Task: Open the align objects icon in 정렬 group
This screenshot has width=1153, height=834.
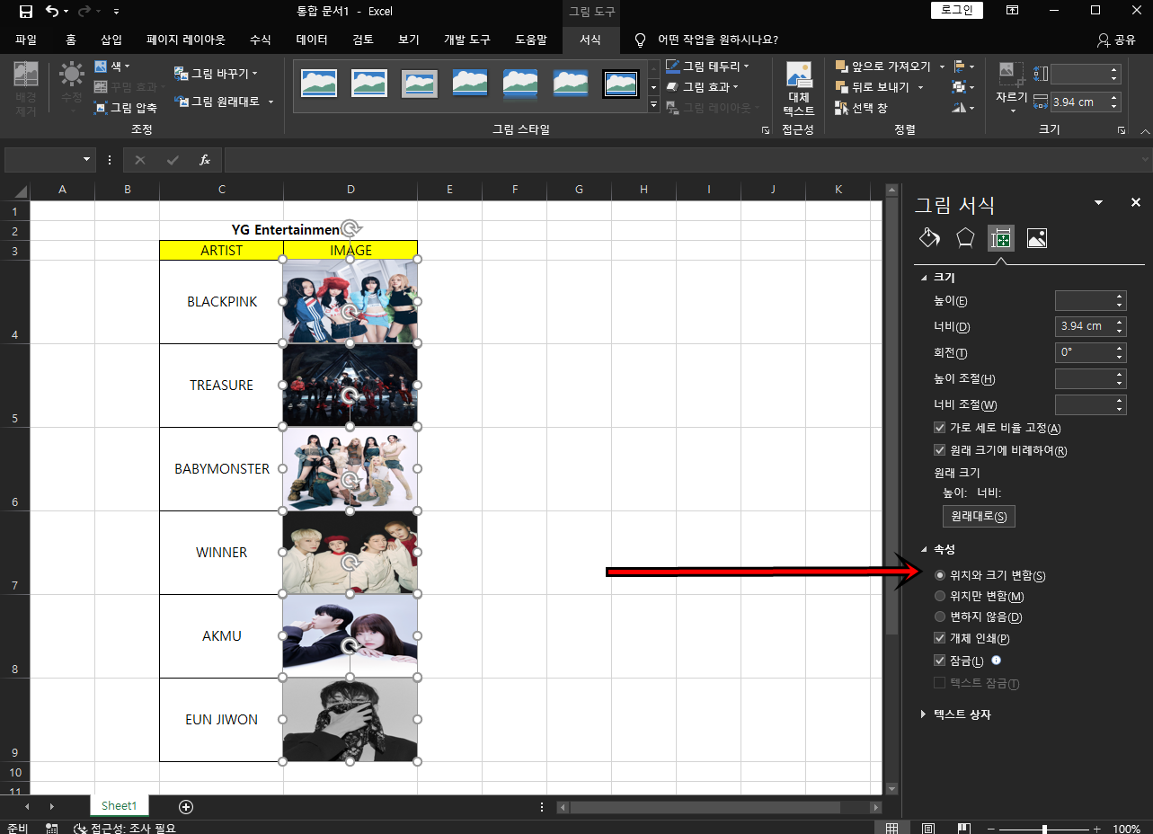Action: pyautogui.click(x=963, y=67)
